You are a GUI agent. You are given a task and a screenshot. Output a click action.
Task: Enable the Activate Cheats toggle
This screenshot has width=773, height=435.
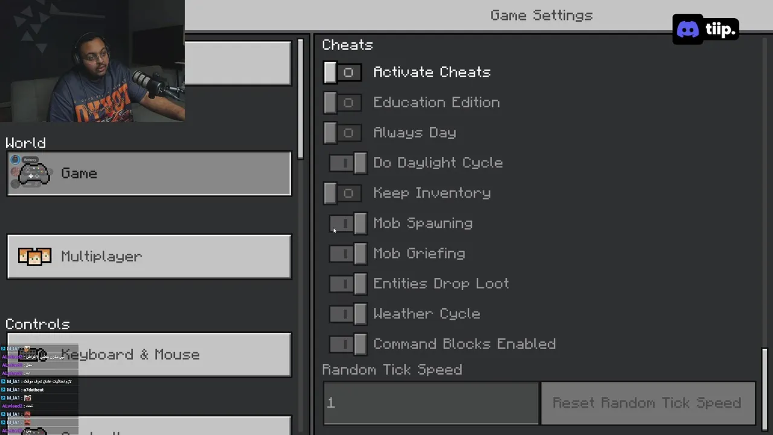point(343,72)
